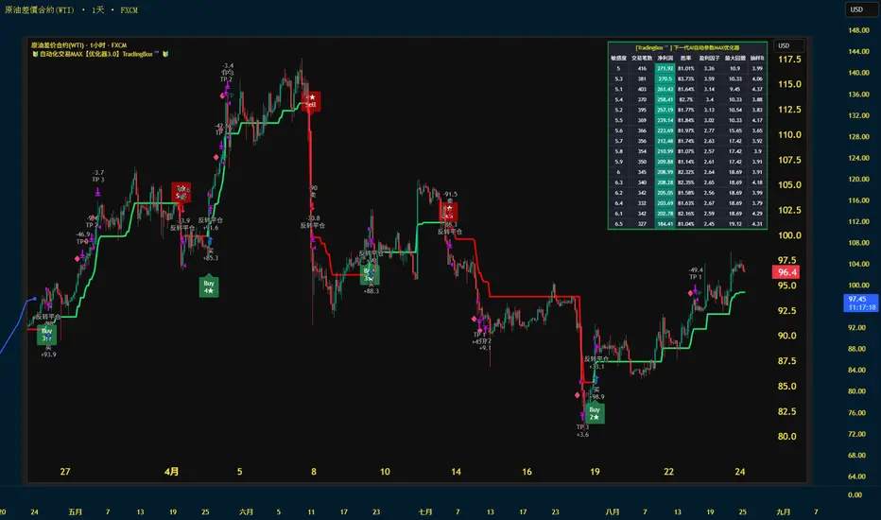This screenshot has width=881, height=520.
Task: Open the 1天 interval selector in header
Action: pos(97,10)
